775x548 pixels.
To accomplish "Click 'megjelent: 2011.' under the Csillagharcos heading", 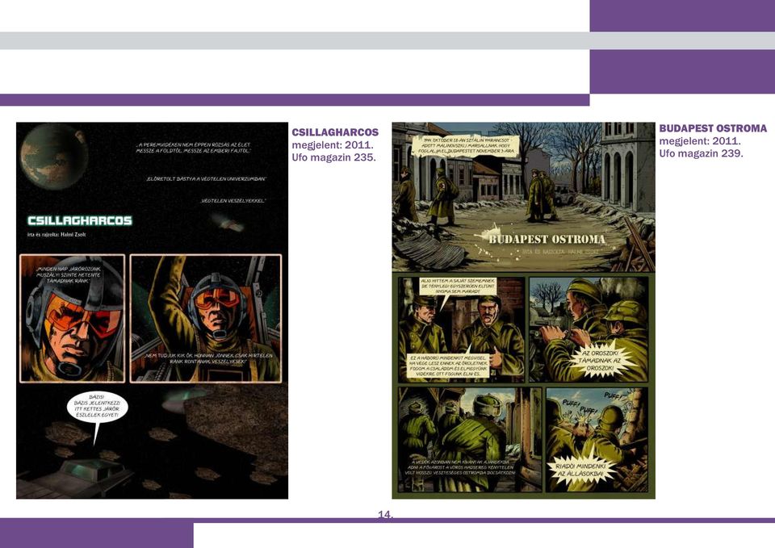I will 333,145.
